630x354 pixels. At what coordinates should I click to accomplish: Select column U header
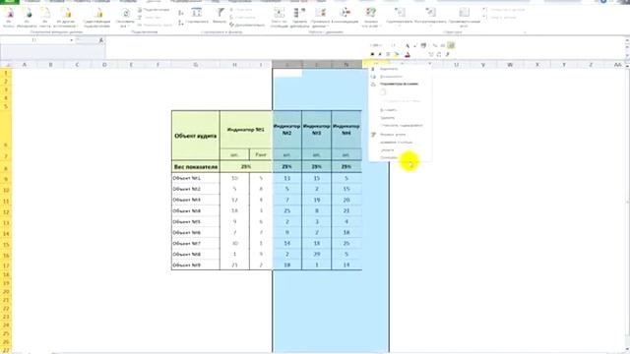(456, 65)
